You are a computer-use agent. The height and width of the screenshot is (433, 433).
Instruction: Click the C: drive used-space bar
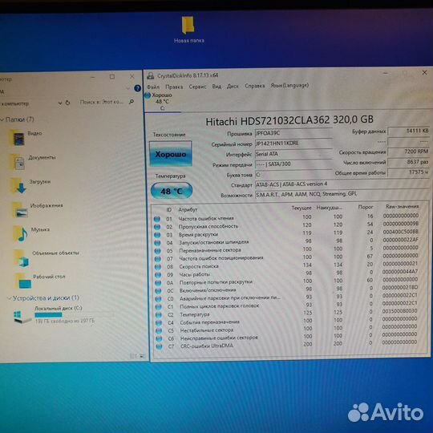pyautogui.click(x=49, y=315)
